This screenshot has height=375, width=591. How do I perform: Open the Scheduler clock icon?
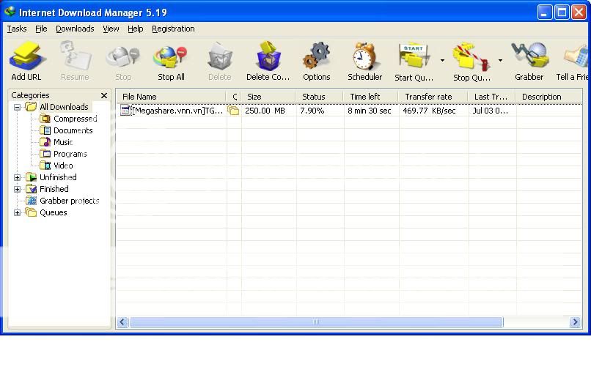click(364, 56)
